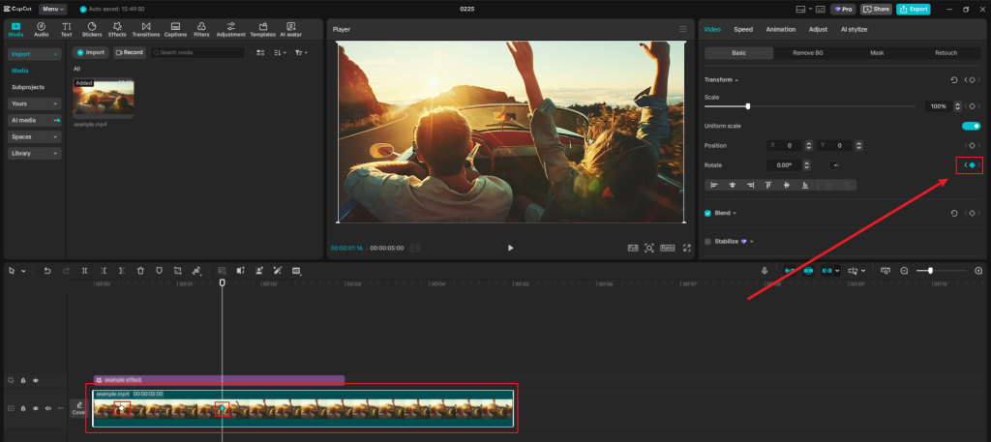Viewport: 991px width, 442px height.
Task: Open the media filter dropdown
Action: point(302,52)
